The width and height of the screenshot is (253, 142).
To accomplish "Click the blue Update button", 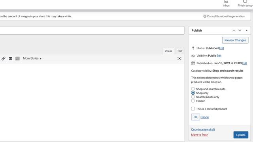I will [241, 135].
